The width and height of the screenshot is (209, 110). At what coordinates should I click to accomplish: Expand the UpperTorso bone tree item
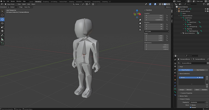[x=186, y=22]
